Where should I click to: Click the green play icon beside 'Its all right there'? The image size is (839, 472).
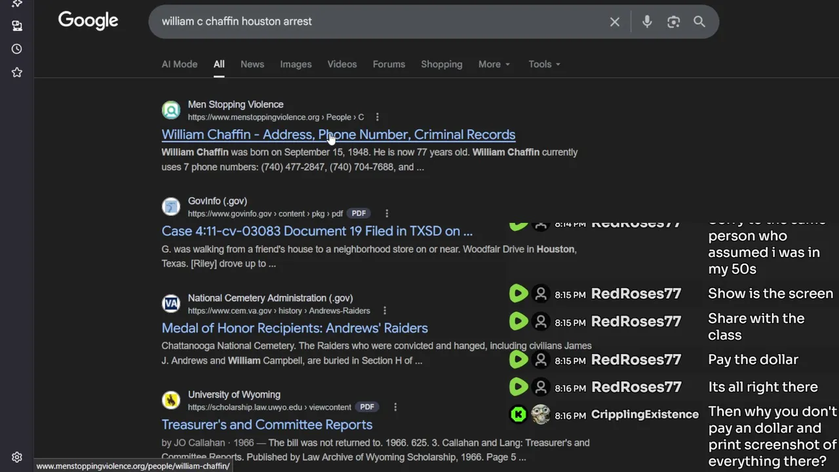coord(518,387)
